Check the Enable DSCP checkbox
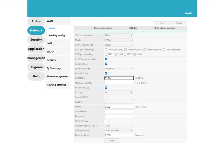 [106, 97]
